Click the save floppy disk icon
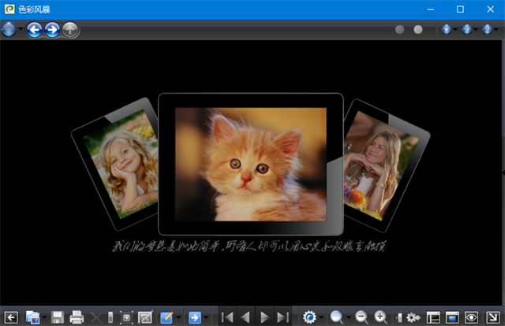The height and width of the screenshot is (326, 505). (x=58, y=317)
